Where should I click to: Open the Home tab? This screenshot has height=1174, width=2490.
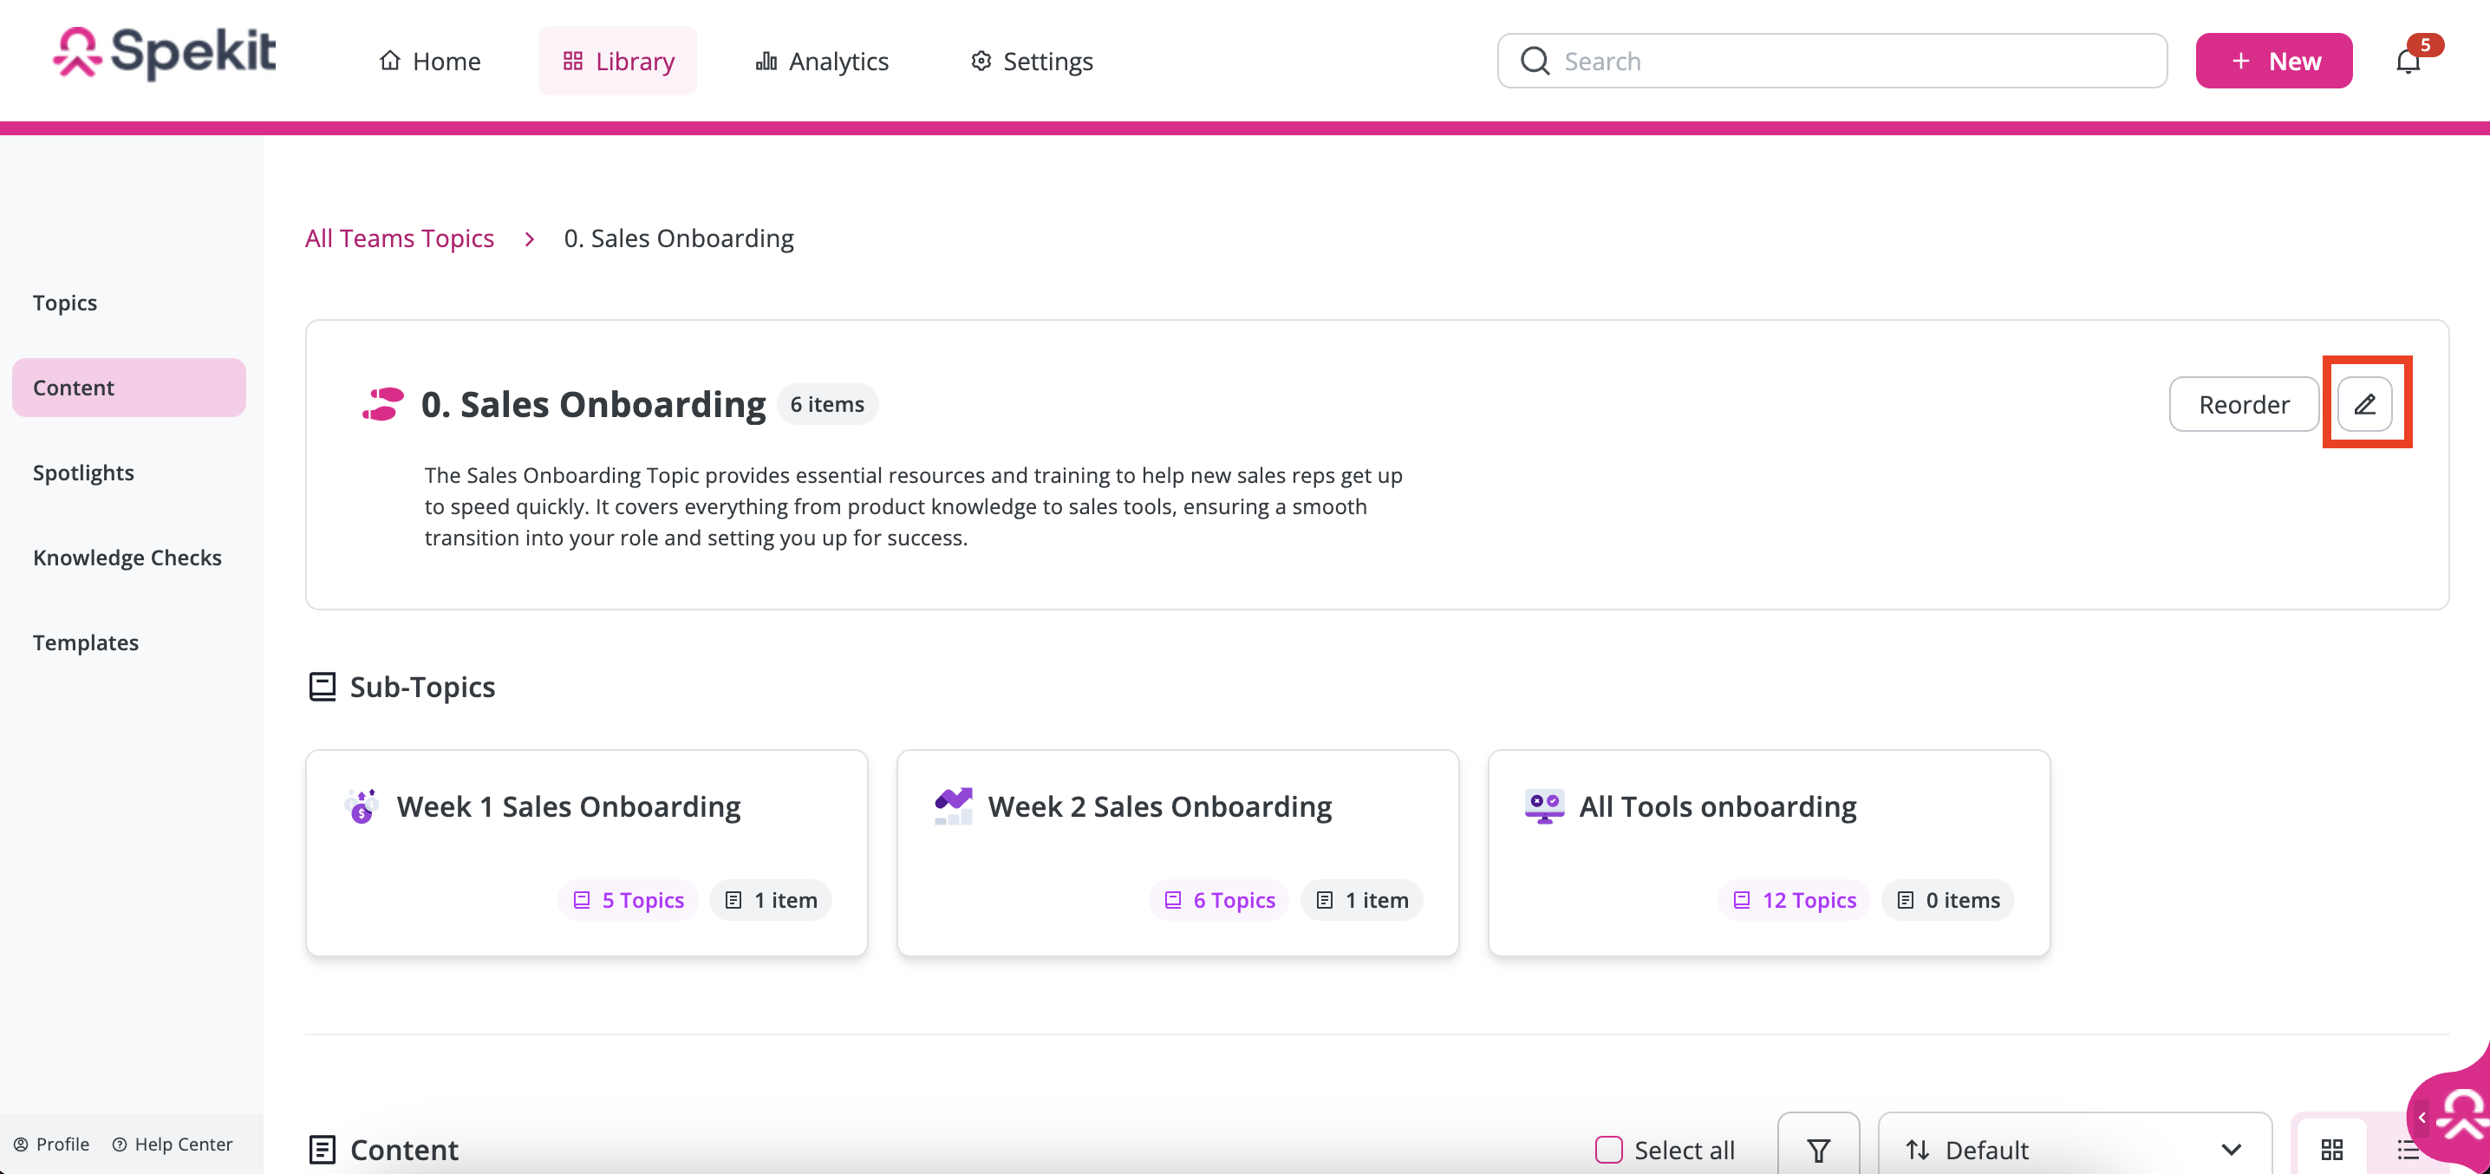pos(429,61)
